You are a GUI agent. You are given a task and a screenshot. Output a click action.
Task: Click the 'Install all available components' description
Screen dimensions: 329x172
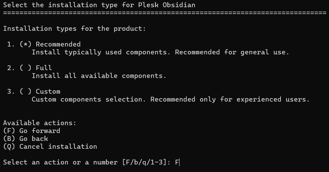pos(99,76)
